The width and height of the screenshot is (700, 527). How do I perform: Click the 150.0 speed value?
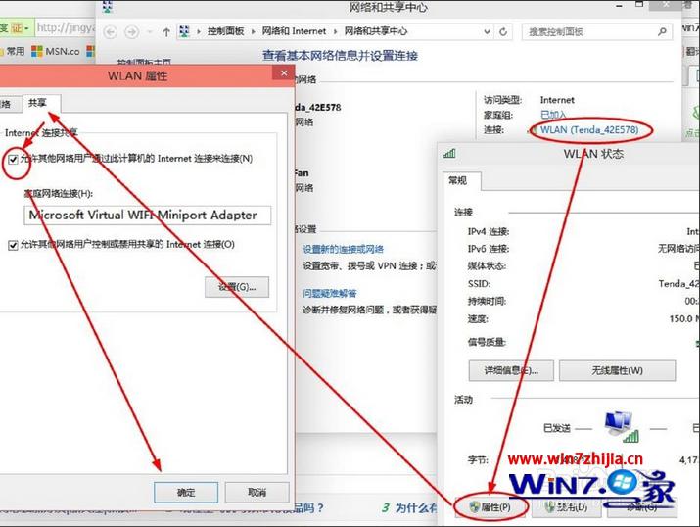coord(684,319)
